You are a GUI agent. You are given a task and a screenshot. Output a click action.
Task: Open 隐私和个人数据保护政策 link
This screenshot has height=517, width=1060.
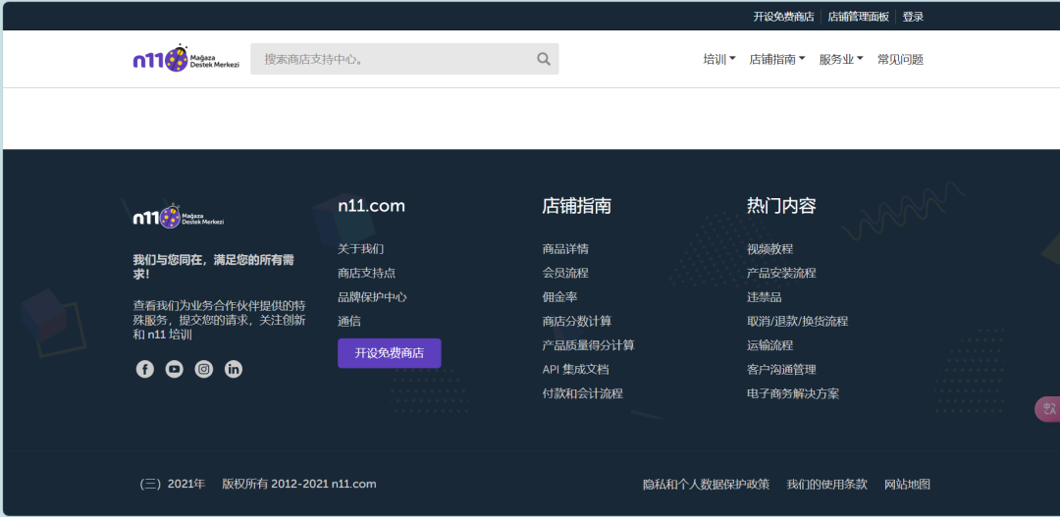[x=706, y=484]
